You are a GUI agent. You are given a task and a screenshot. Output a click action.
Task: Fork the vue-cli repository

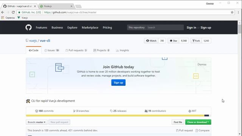[196, 41]
